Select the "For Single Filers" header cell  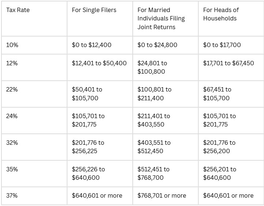point(94,10)
